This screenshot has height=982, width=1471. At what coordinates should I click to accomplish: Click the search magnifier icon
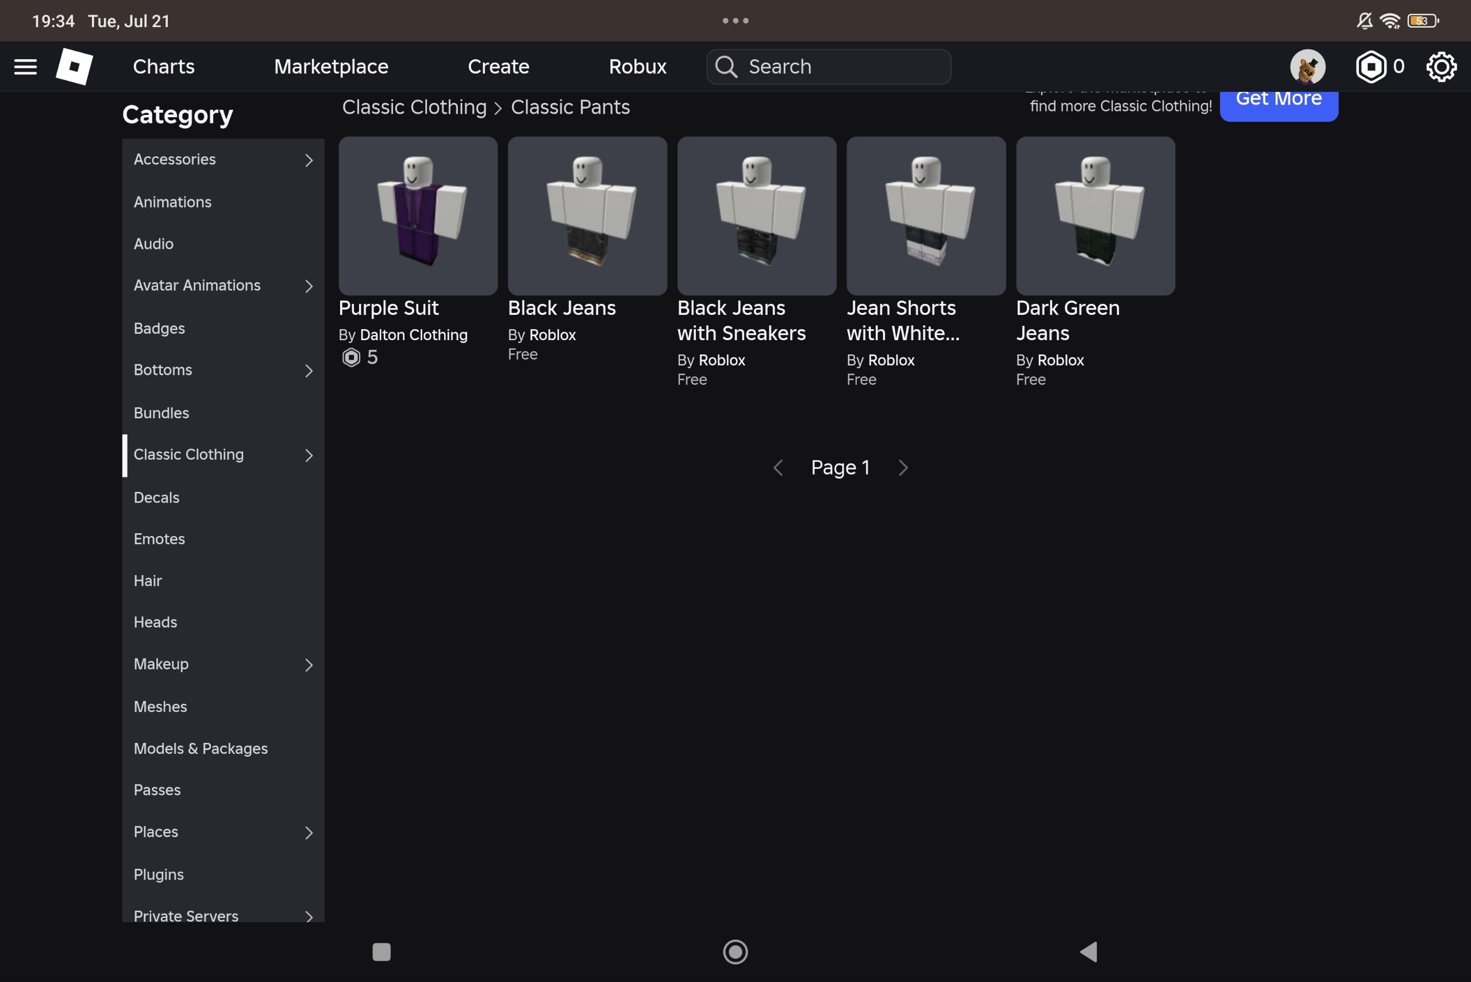(726, 67)
